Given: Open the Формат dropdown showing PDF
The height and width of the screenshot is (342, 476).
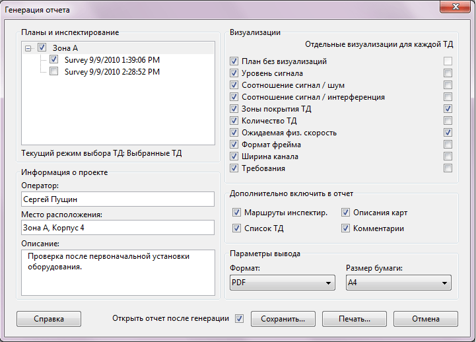Looking at the screenshot, I should point(282,283).
